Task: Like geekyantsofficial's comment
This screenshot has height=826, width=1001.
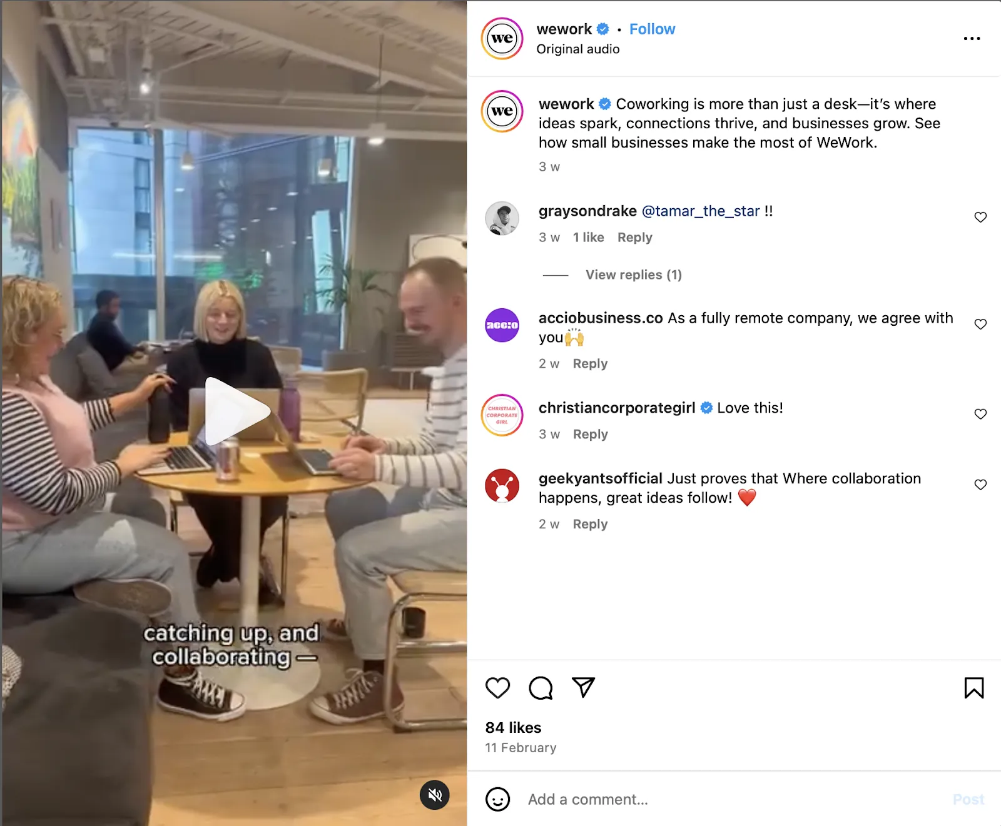Action: coord(980,485)
